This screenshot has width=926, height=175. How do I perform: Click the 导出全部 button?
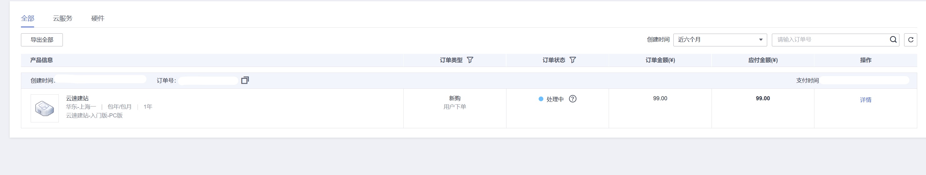click(x=42, y=40)
